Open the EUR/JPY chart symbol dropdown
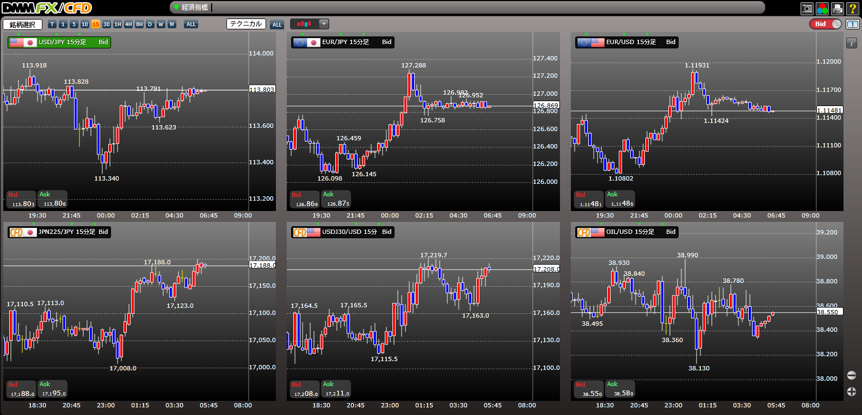This screenshot has width=862, height=415. pos(343,42)
